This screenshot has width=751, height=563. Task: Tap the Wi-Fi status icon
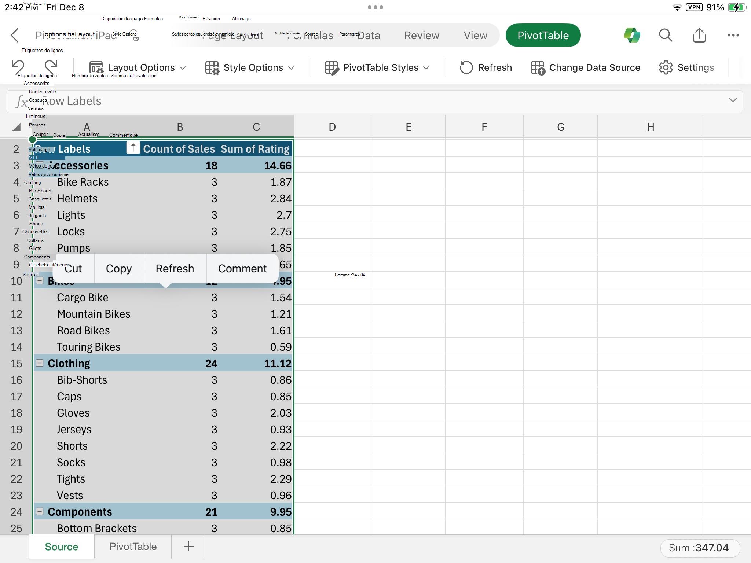coord(677,7)
